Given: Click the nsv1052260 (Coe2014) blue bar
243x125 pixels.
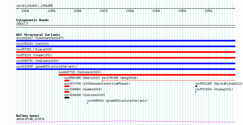Looking at the screenshot, I should [x=126, y=46].
